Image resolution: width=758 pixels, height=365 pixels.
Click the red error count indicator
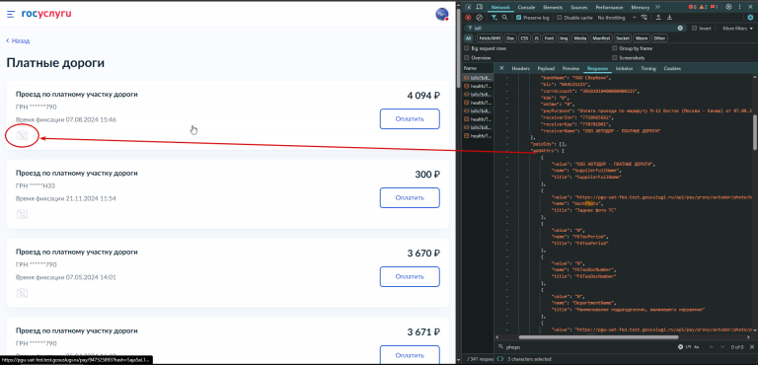click(692, 7)
